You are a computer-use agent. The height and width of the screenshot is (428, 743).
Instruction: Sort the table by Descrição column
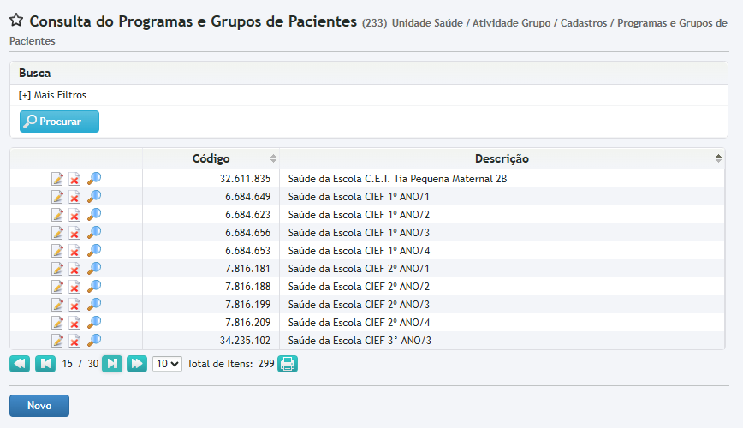point(502,158)
